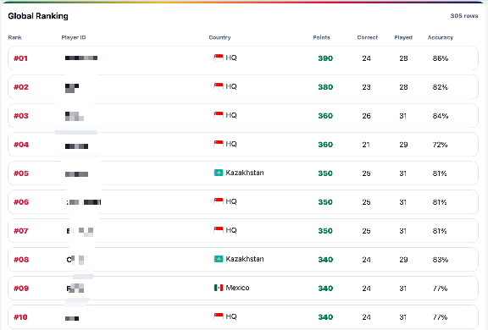Click the flag icon in rank #01 row
The width and height of the screenshot is (488, 330).
click(x=219, y=58)
